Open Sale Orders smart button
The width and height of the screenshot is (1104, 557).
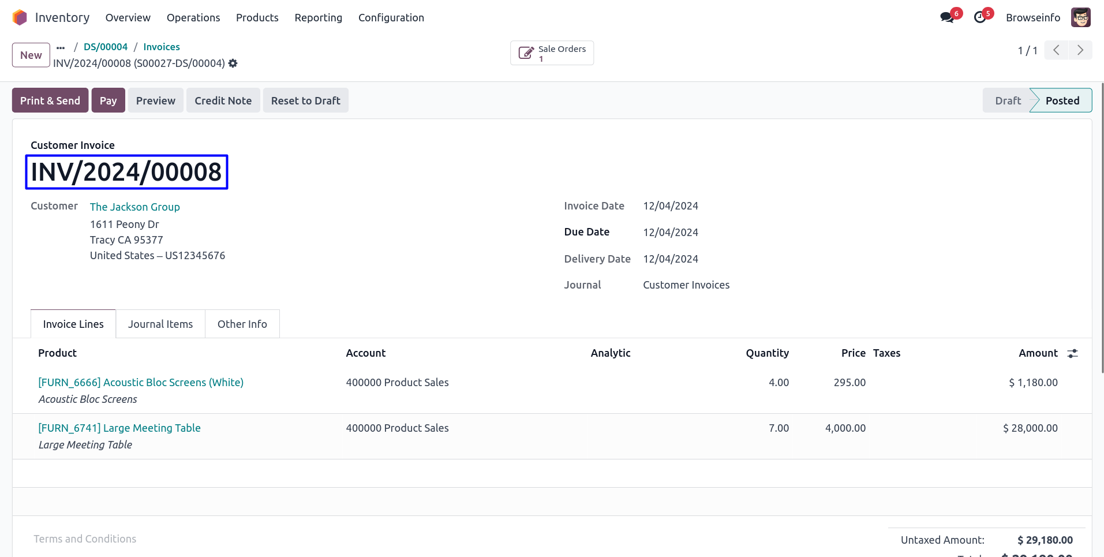[x=552, y=53]
